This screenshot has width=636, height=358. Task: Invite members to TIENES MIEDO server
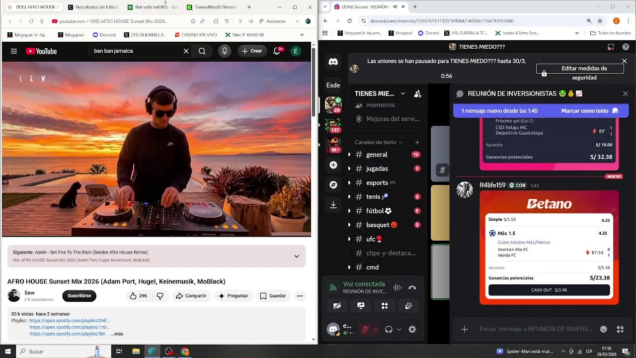click(x=417, y=93)
